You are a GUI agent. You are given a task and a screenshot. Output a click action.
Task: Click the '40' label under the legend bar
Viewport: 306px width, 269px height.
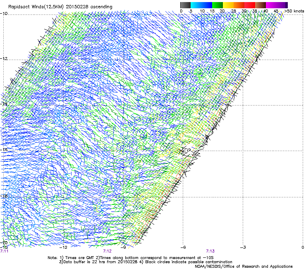pyautogui.click(x=265, y=11)
